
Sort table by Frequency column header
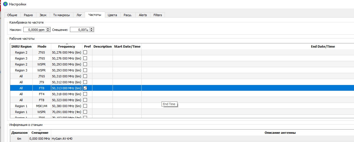pyautogui.click(x=67, y=46)
